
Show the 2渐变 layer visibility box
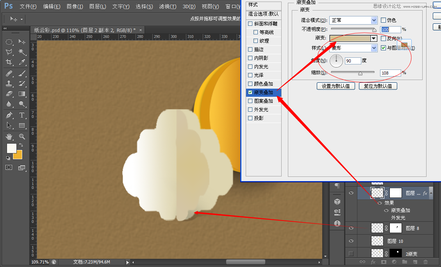tap(351, 254)
